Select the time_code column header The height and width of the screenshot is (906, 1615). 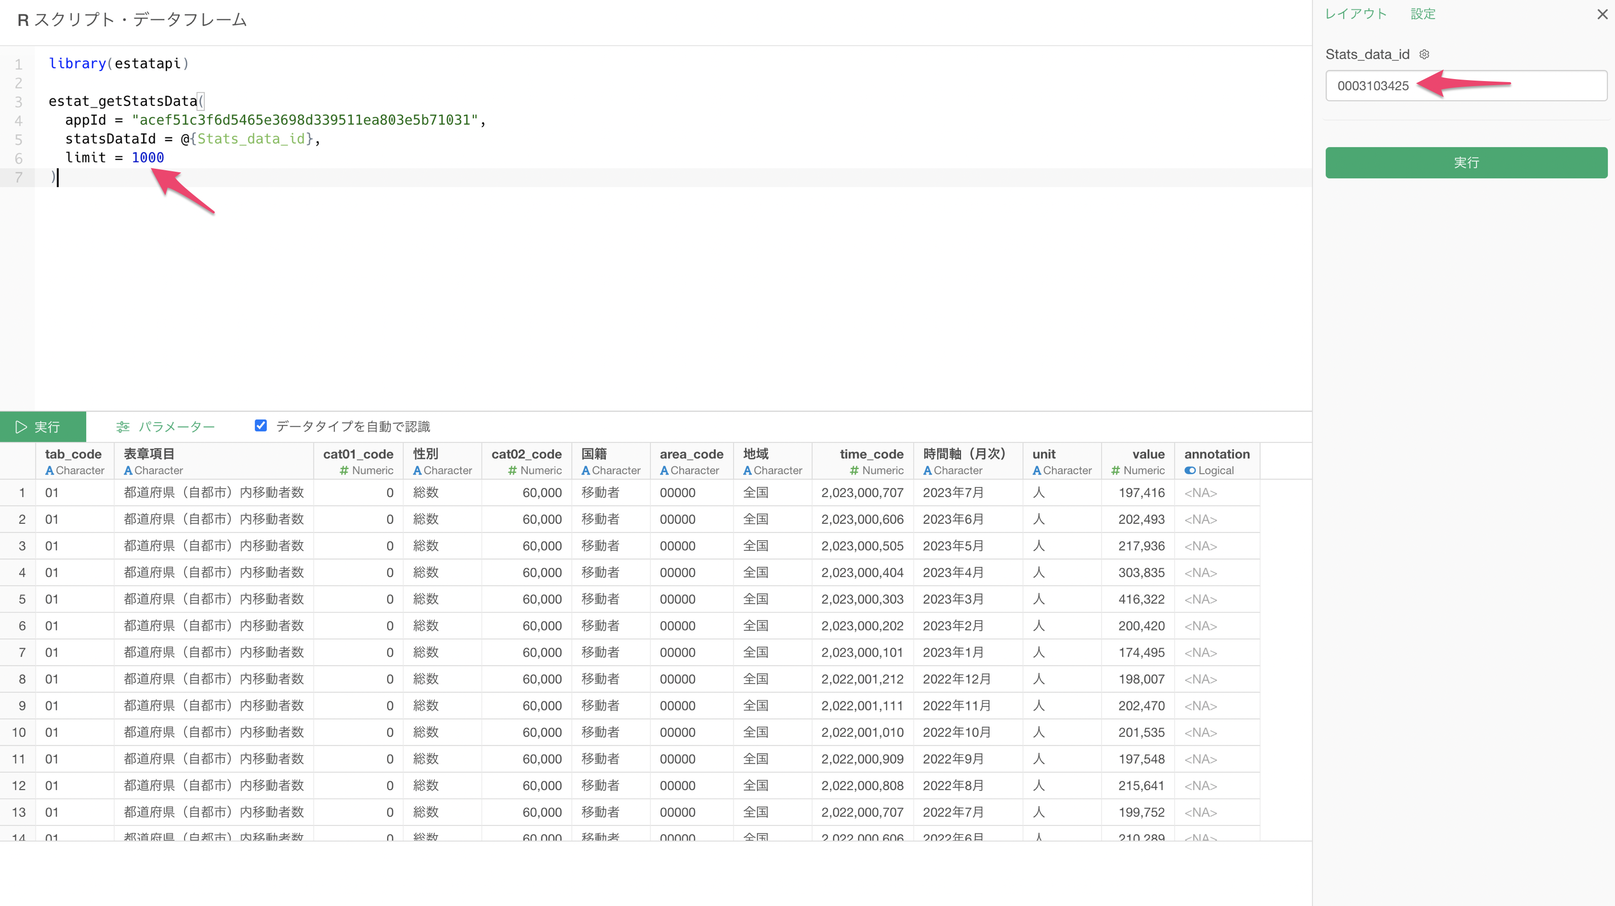click(x=862, y=461)
